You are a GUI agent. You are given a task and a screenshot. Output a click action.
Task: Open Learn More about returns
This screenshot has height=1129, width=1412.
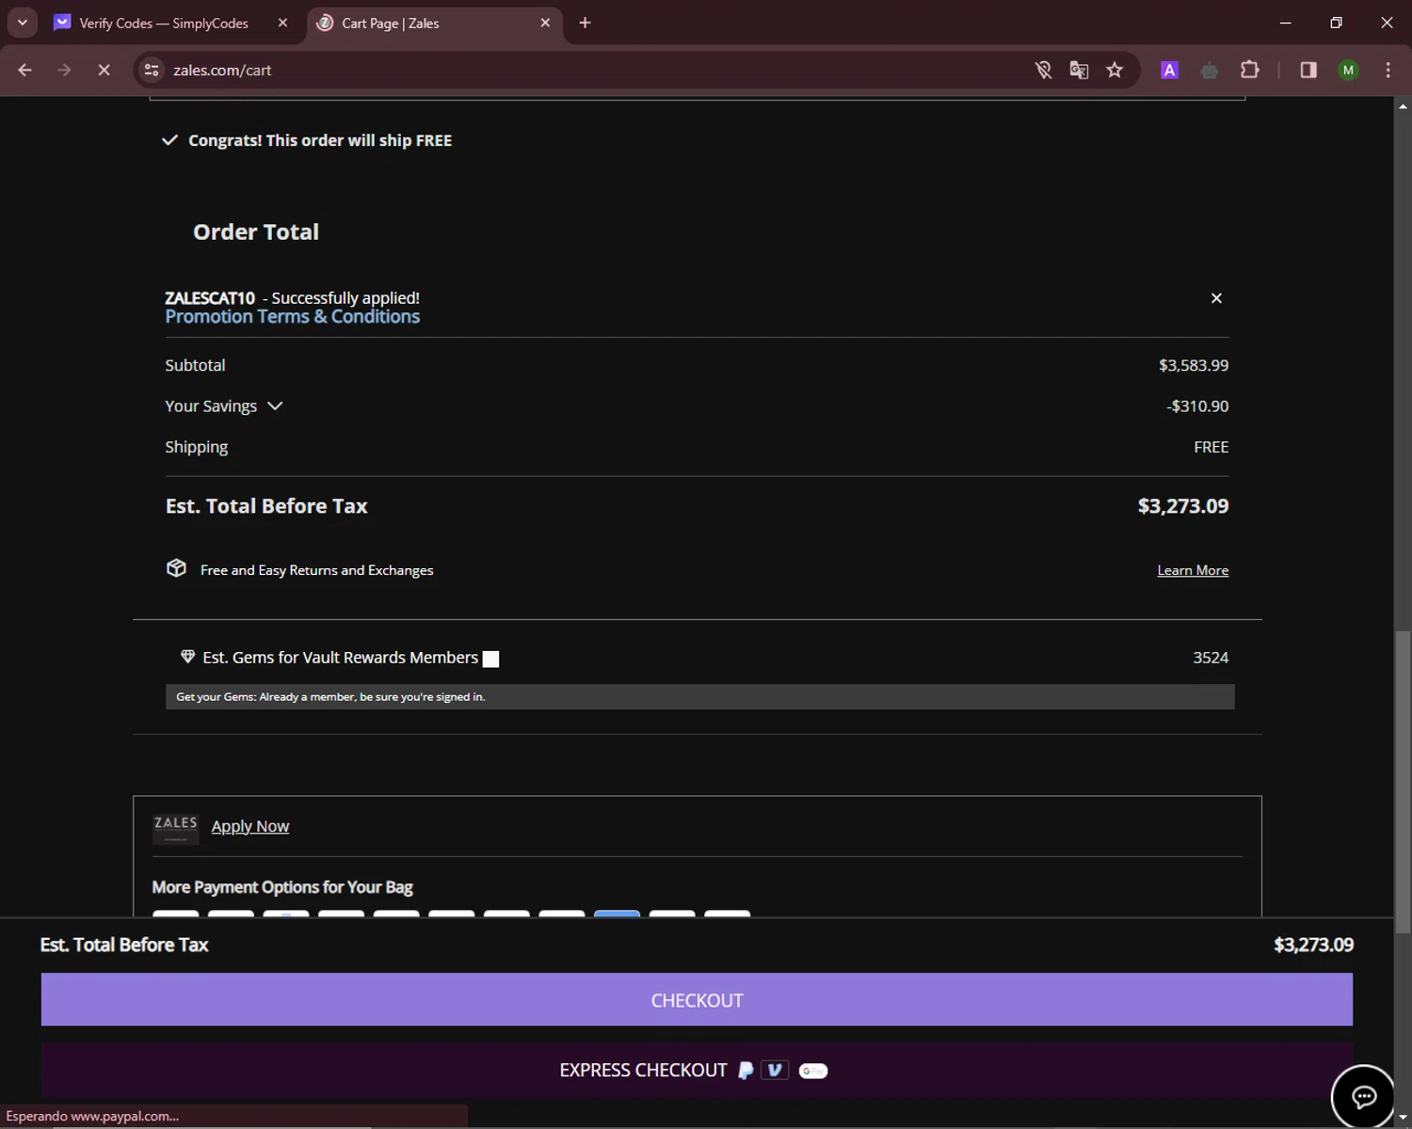[x=1193, y=570]
